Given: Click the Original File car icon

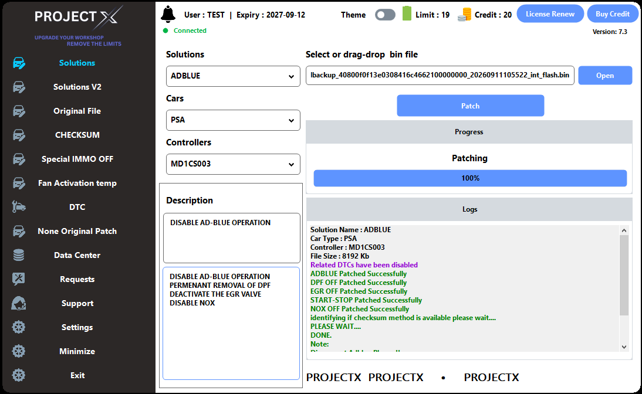Looking at the screenshot, I should (19, 111).
